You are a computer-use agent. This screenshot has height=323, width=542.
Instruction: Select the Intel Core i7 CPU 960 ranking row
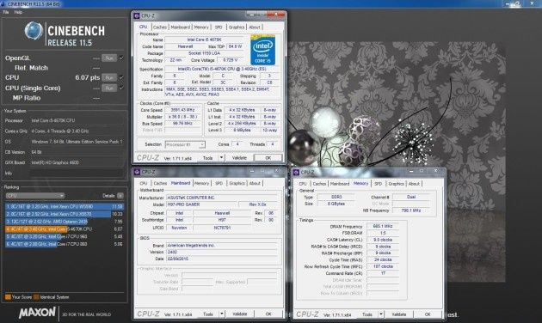[x=65, y=236]
